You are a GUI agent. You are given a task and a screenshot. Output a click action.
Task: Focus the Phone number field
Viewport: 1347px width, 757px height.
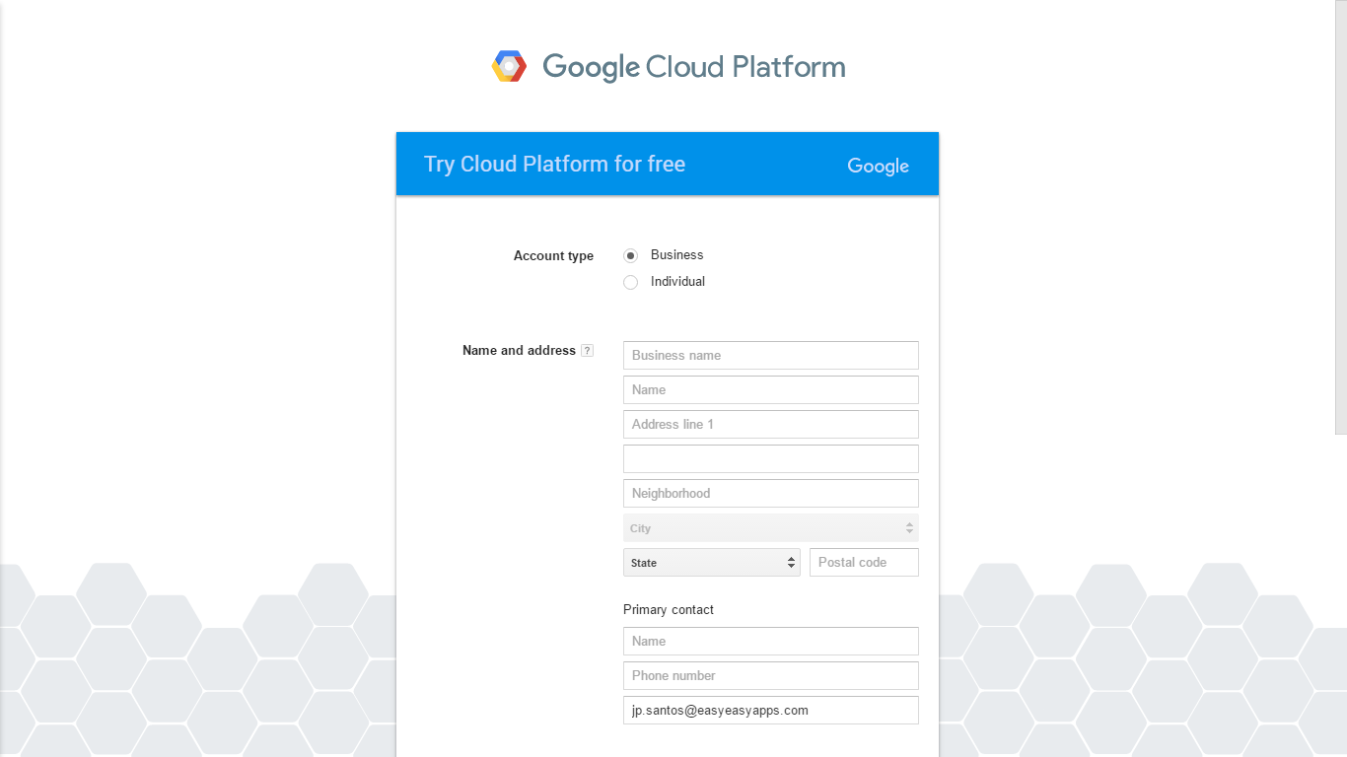click(x=770, y=675)
